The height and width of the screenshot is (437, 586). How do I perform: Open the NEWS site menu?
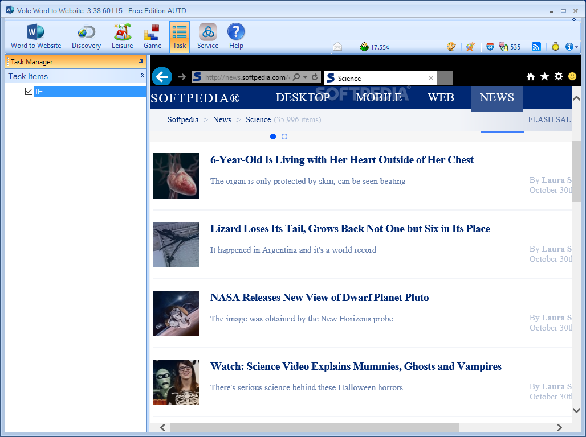tap(497, 98)
